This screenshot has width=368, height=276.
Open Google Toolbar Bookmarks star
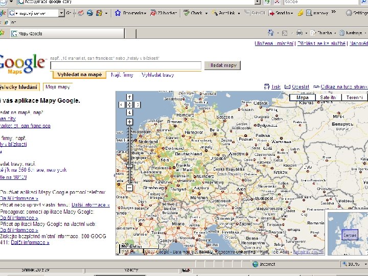pyautogui.click(x=118, y=13)
